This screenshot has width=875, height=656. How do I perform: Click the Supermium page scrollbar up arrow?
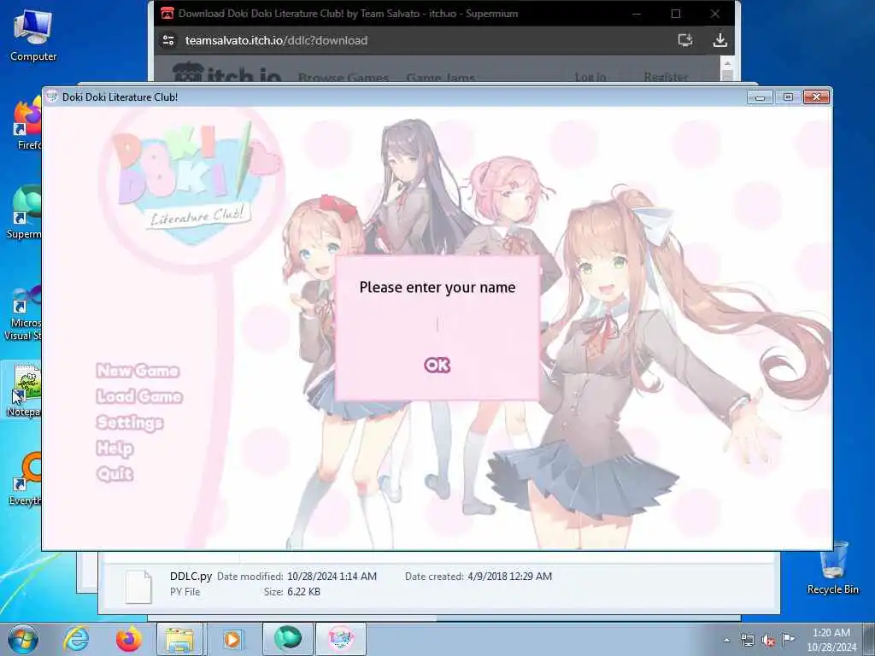727,61
